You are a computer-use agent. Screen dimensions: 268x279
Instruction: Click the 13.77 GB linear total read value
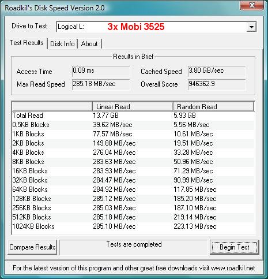click(x=106, y=116)
